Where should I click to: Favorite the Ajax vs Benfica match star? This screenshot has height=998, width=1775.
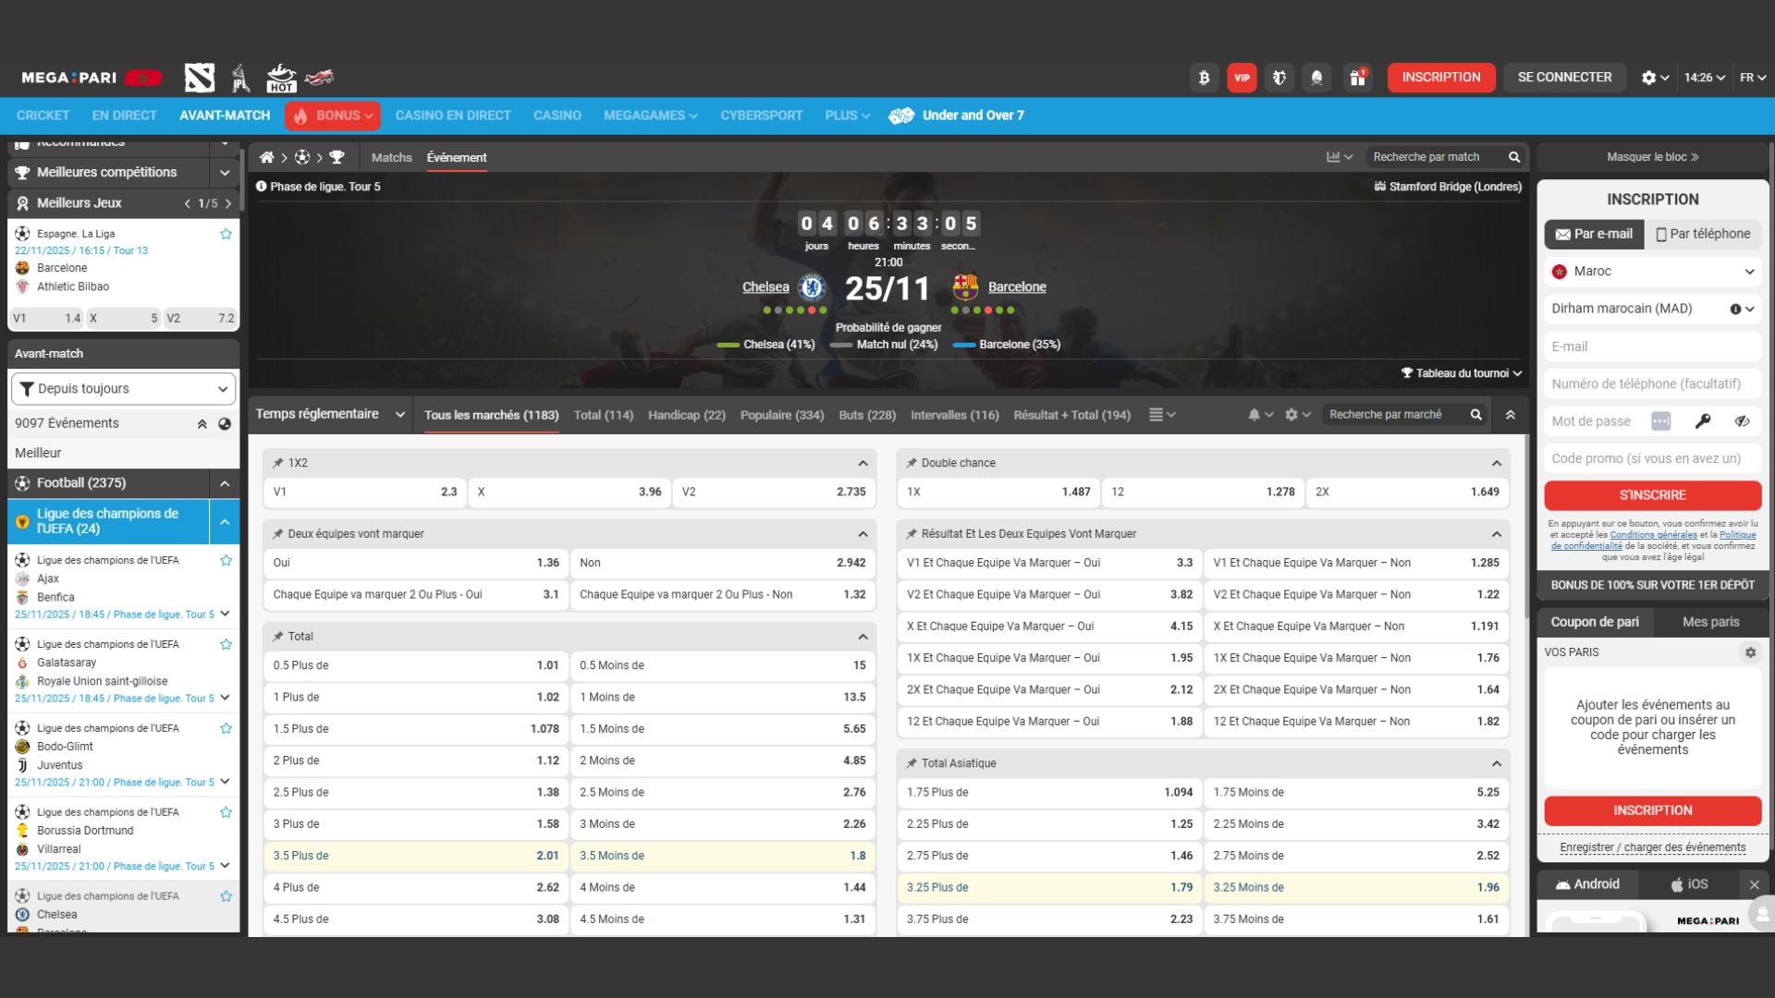226,560
